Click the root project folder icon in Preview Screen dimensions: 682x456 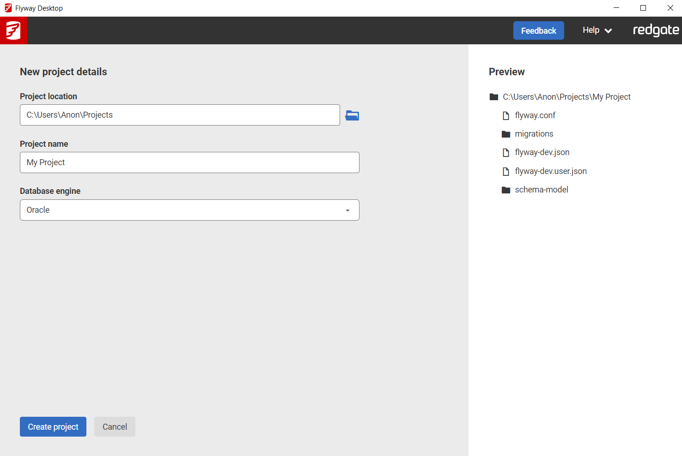[493, 96]
